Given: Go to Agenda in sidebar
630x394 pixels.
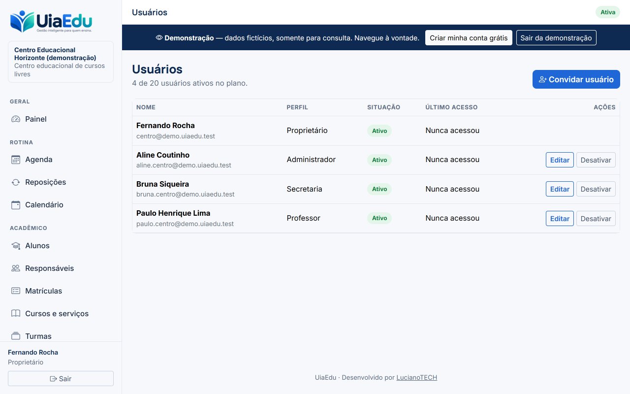Looking at the screenshot, I should pos(61,160).
